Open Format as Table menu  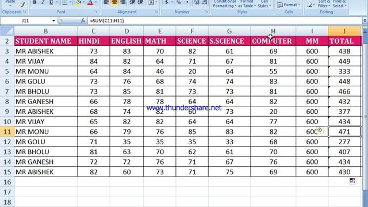[x=247, y=4]
